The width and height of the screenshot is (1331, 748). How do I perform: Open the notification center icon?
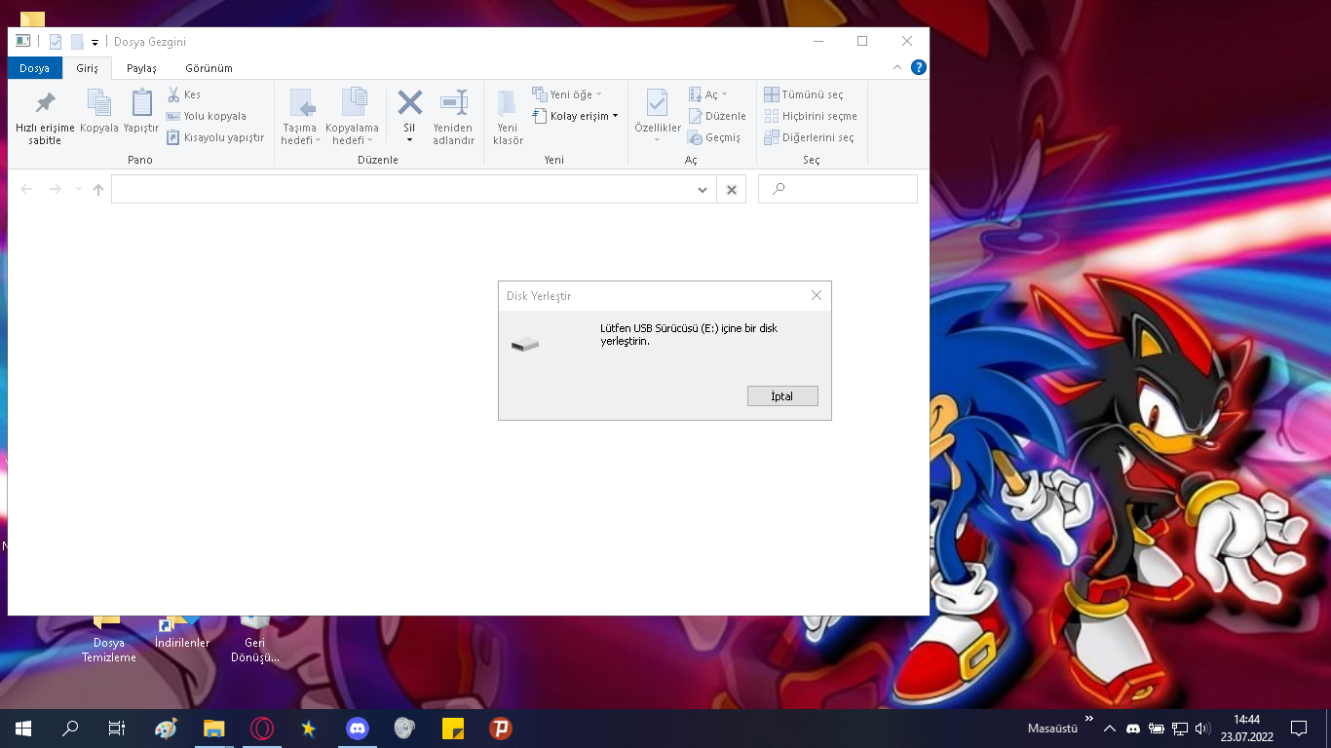(1299, 729)
